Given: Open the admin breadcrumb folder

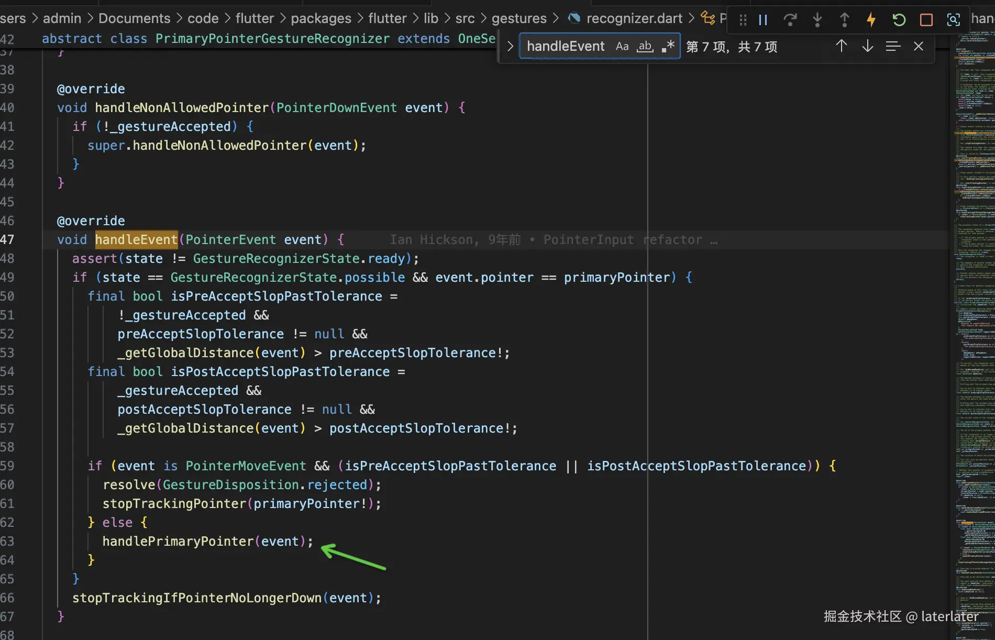Looking at the screenshot, I should click(62, 18).
